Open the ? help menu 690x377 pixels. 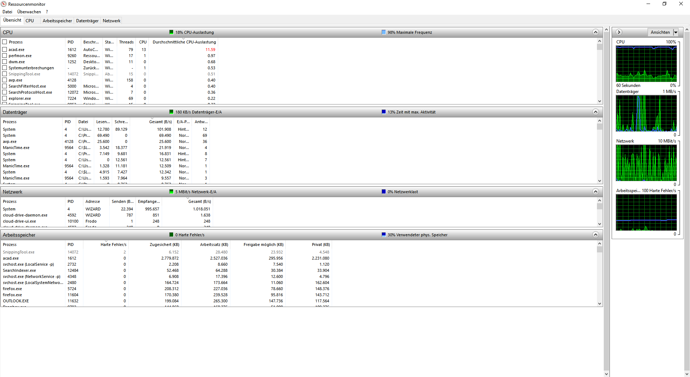(47, 12)
